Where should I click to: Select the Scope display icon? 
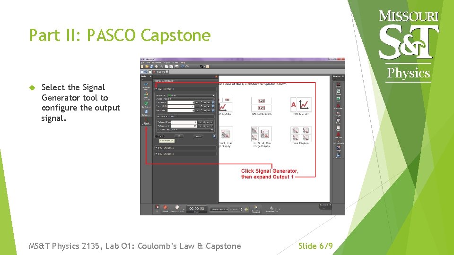(x=338, y=92)
